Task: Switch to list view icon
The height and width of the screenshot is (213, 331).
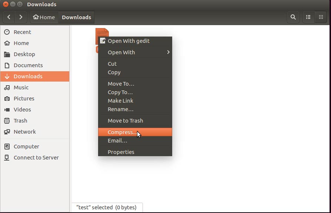Action: click(x=308, y=17)
